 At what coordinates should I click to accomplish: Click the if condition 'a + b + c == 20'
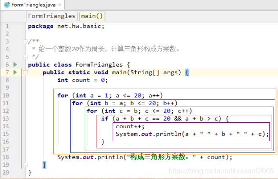[143, 119]
